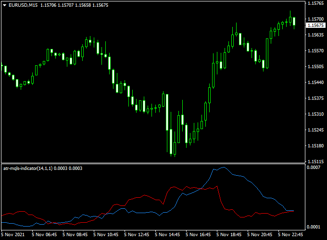
Task: Select the OHLC values 1.15706 1.15707 1.15658 1.15675
Action: [x=74, y=5]
